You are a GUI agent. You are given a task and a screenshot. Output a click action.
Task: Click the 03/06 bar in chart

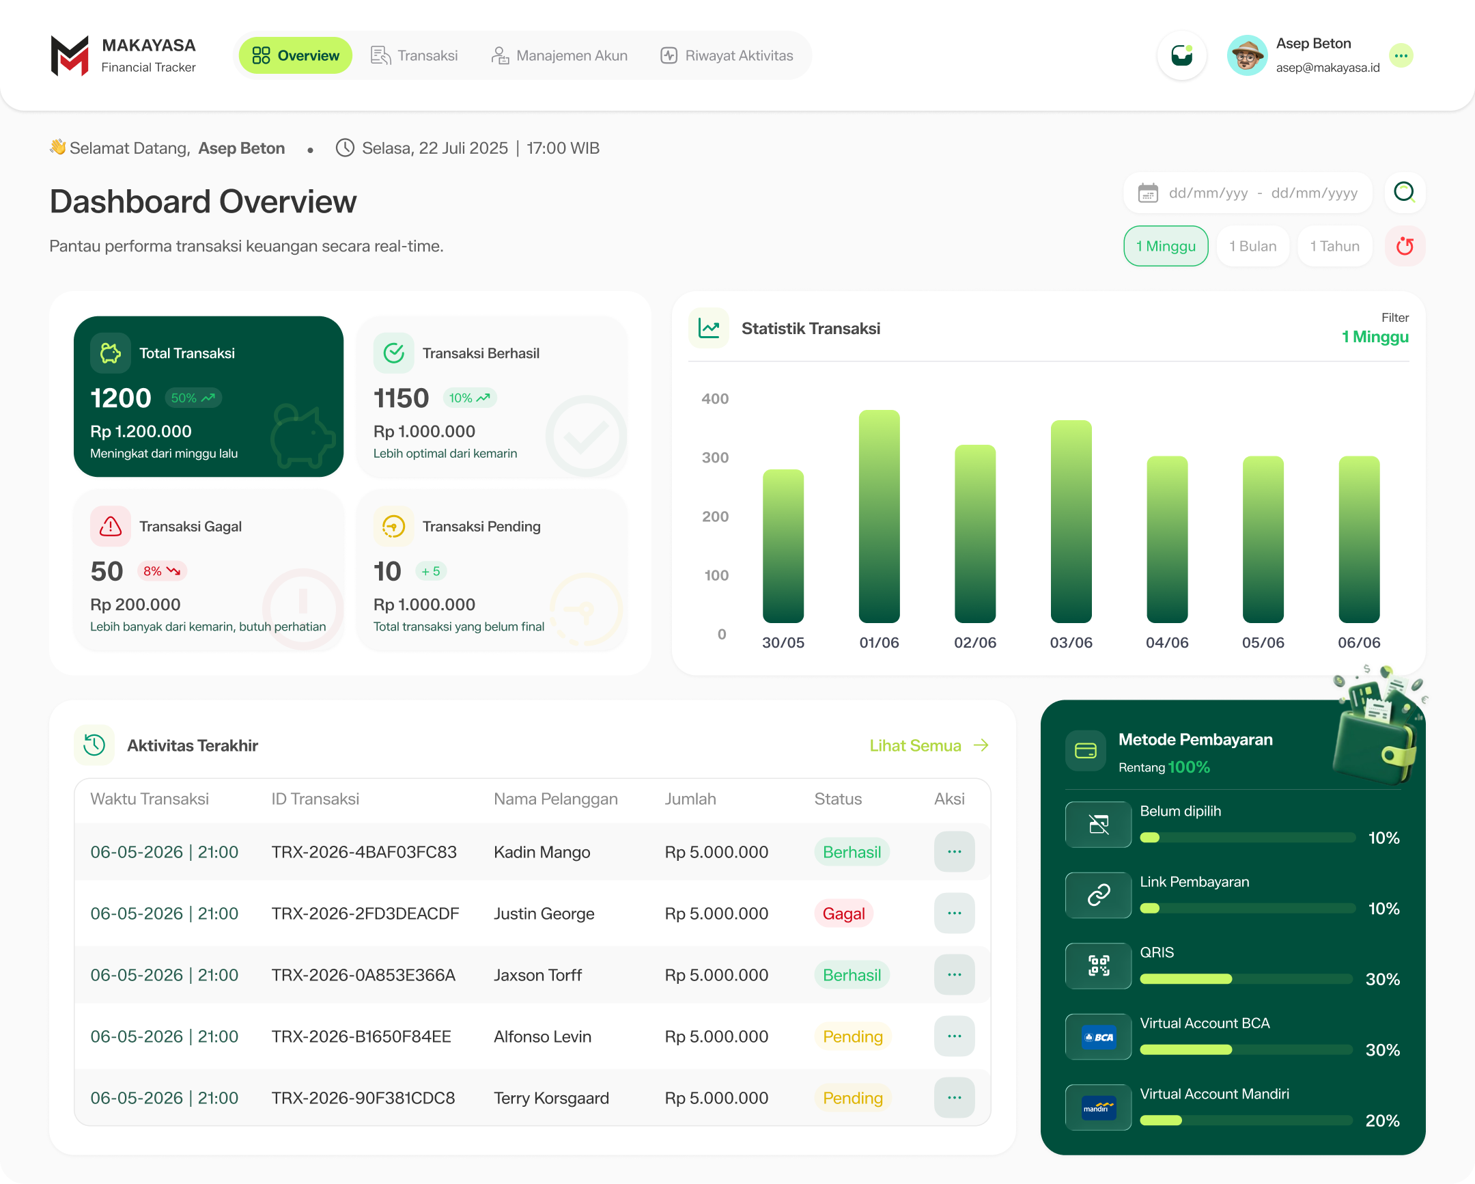(1071, 521)
